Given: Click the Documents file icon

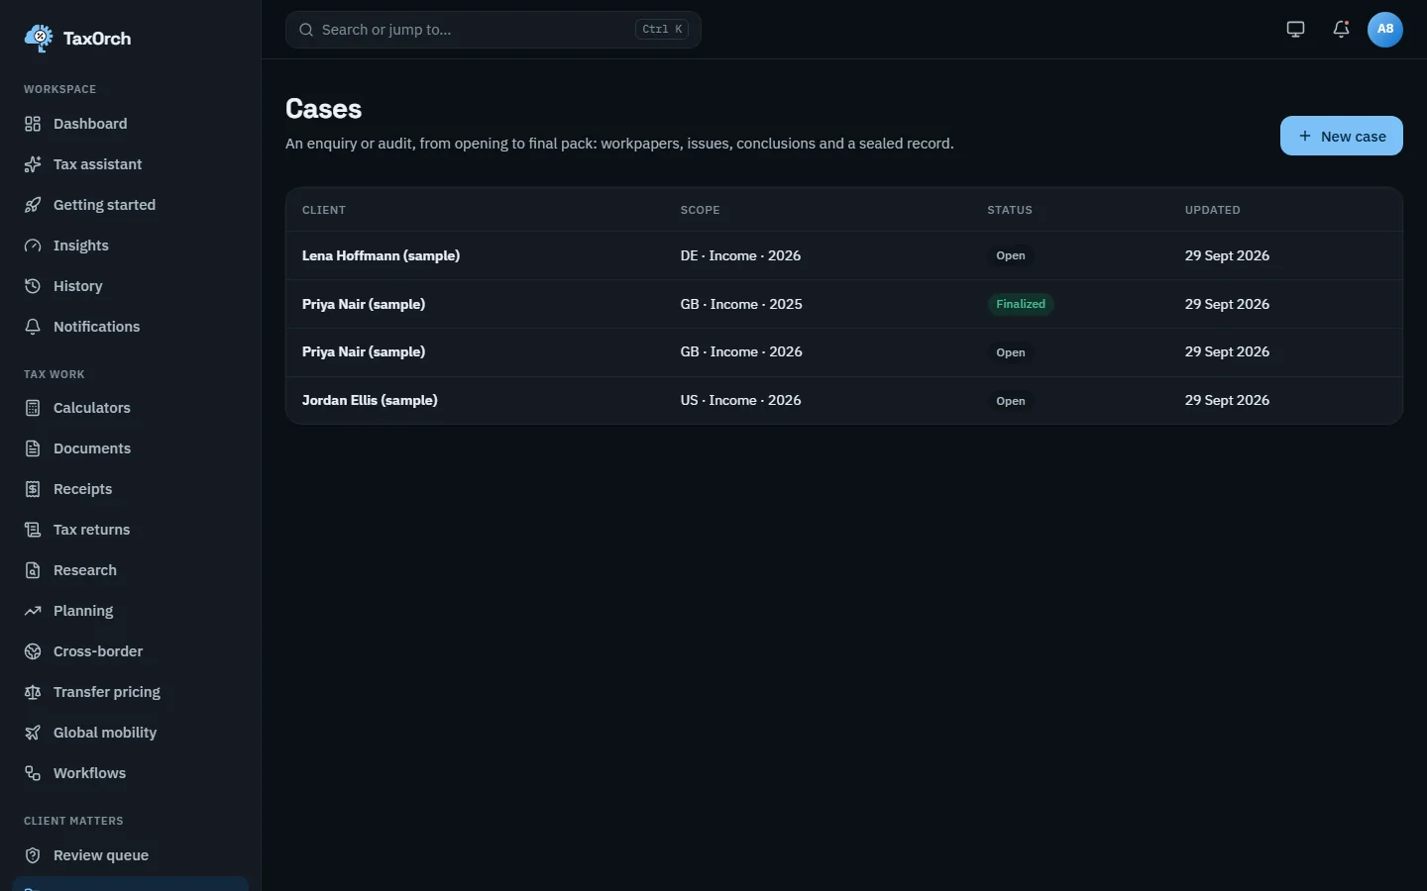Looking at the screenshot, I should click(x=33, y=448).
